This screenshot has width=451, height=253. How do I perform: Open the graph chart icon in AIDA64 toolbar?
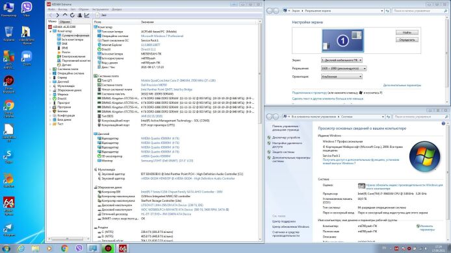pos(87,15)
